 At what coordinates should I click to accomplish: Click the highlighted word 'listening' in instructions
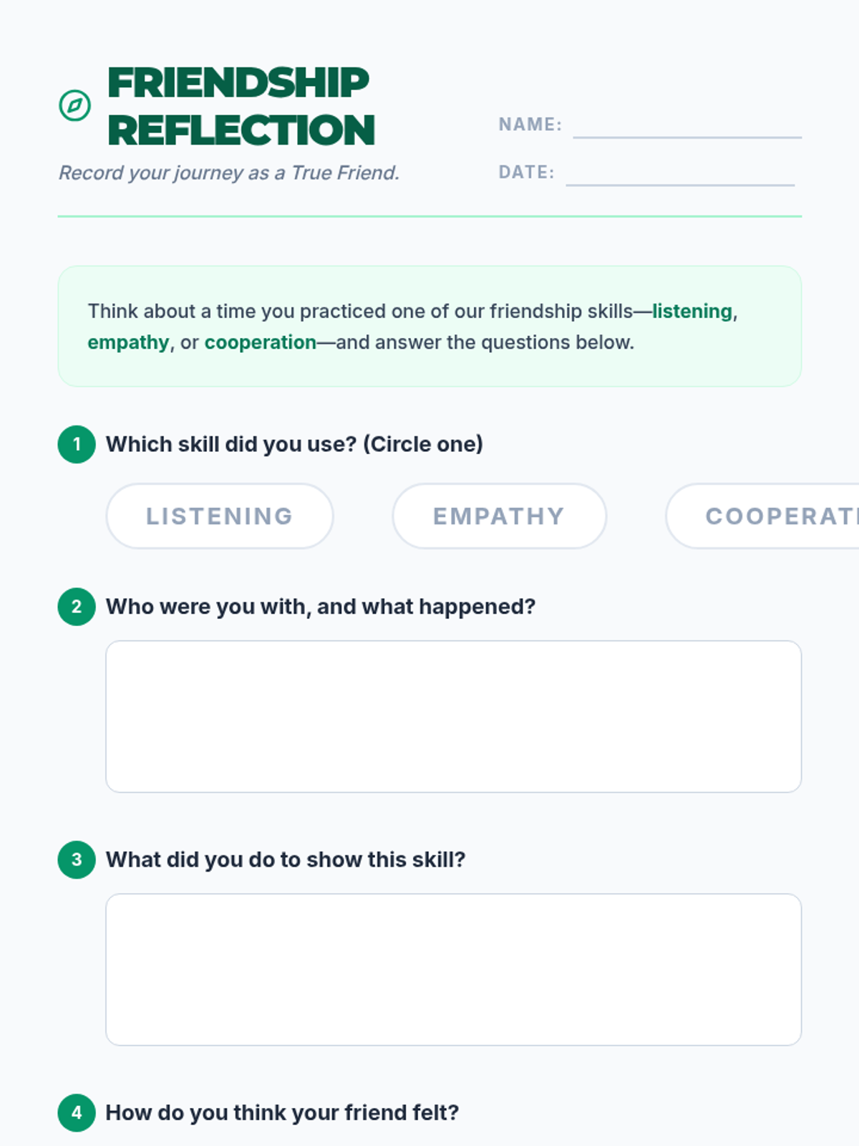click(x=691, y=312)
